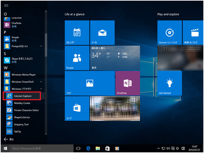This screenshot has width=204, height=153.
Task: Open the ストア store tile
Action: pyautogui.click(x=77, y=109)
